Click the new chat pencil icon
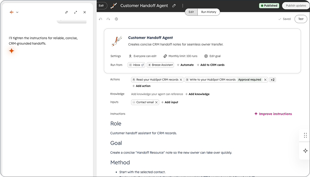This screenshot has width=310, height=177. point(66,12)
